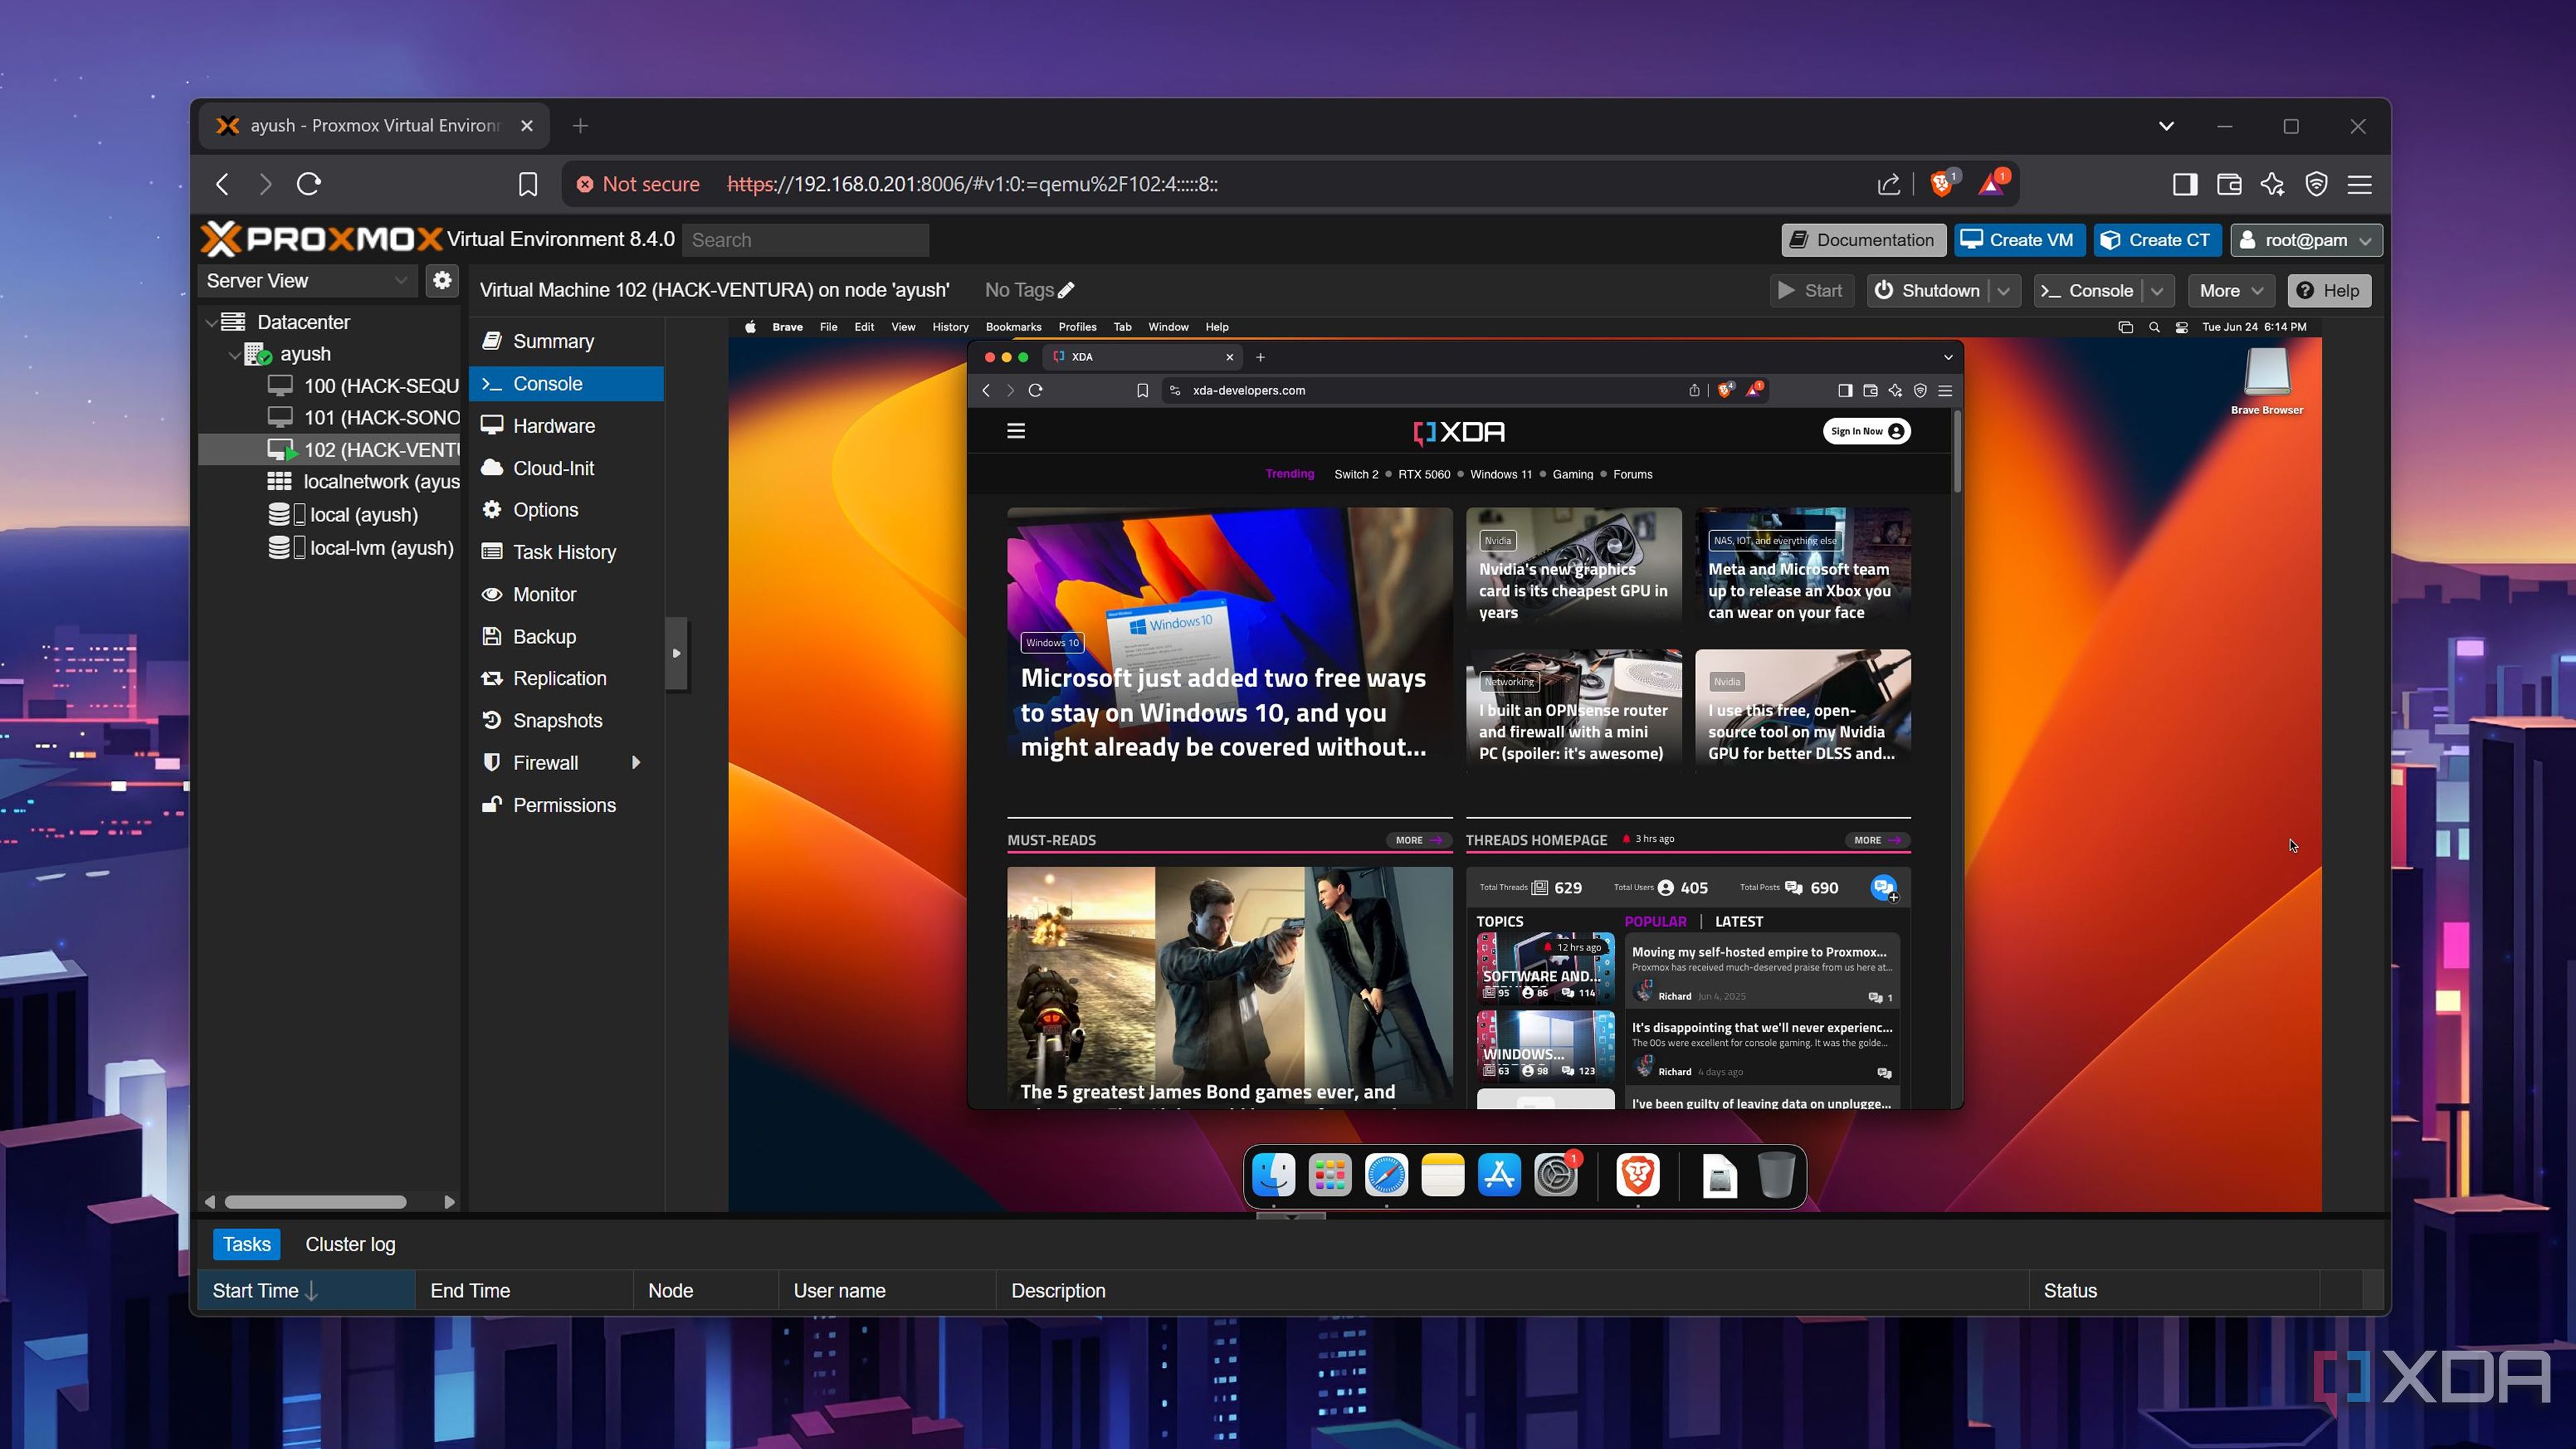Image resolution: width=2576 pixels, height=1449 pixels.
Task: Open the Brave Rewards triangle icon
Action: [x=1991, y=184]
